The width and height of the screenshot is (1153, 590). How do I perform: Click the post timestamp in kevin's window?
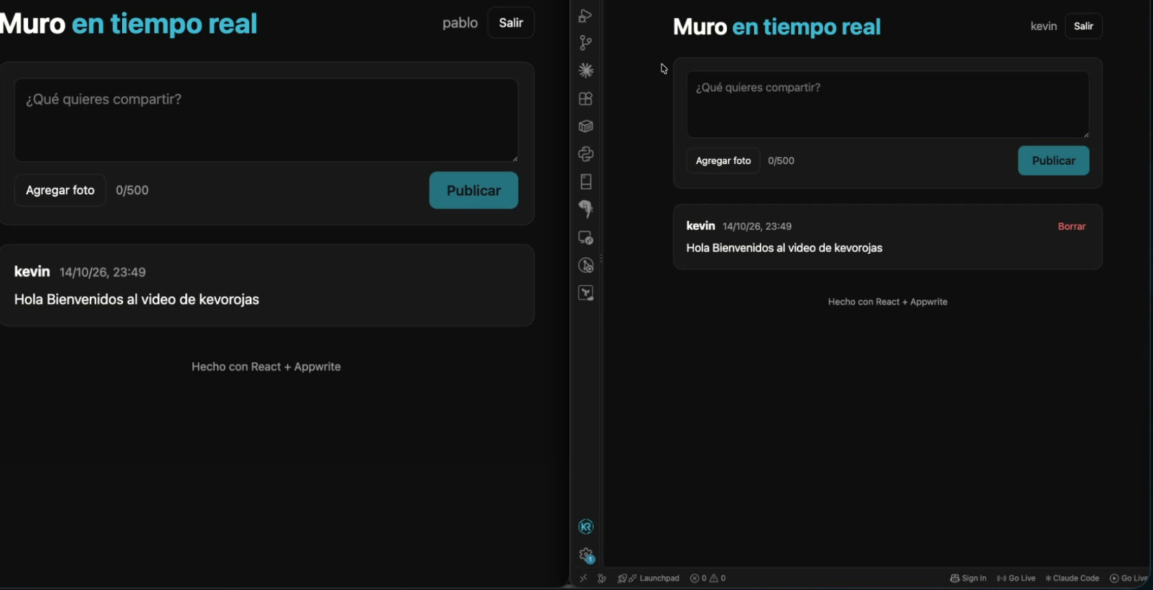[757, 226]
